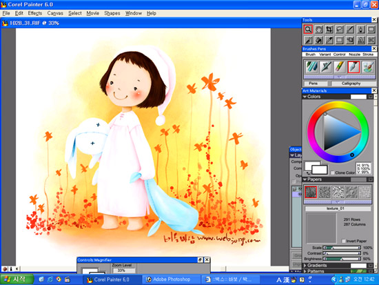Pick the pencil brush category icon
Image resolution: width=379 pixels, height=285 pixels.
pyautogui.click(x=340, y=67)
